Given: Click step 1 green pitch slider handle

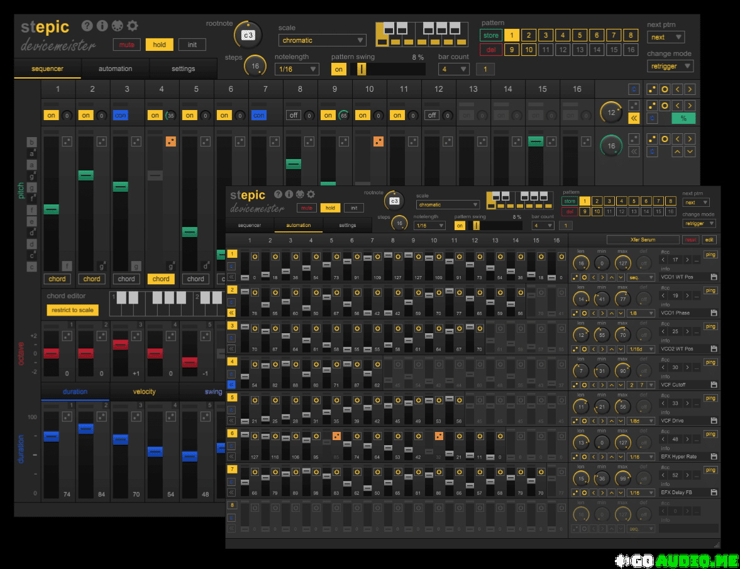Looking at the screenshot, I should point(52,209).
